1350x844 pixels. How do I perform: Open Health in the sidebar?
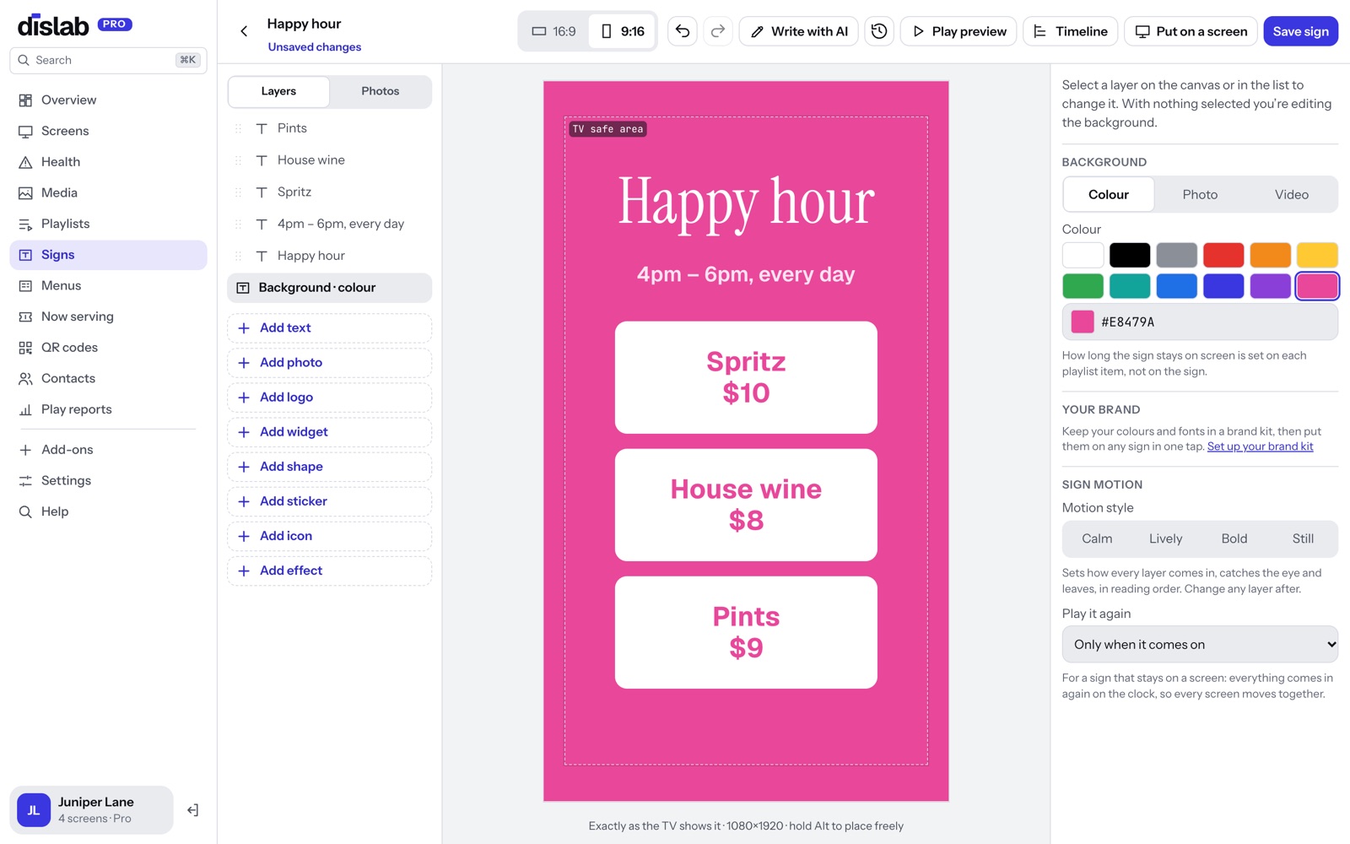coord(108,162)
